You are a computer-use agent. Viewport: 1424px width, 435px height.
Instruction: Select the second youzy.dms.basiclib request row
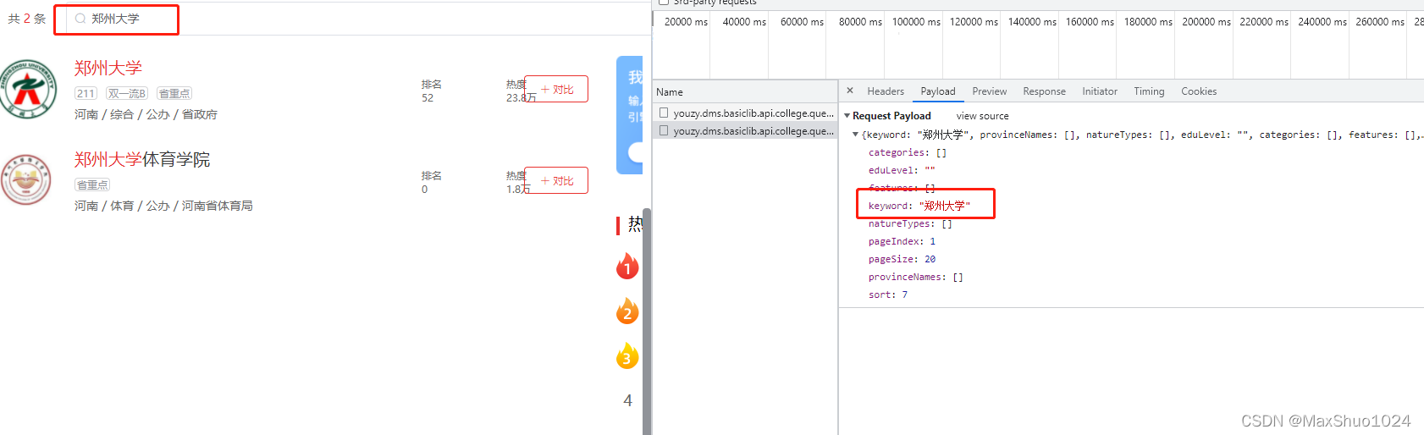pyautogui.click(x=745, y=130)
